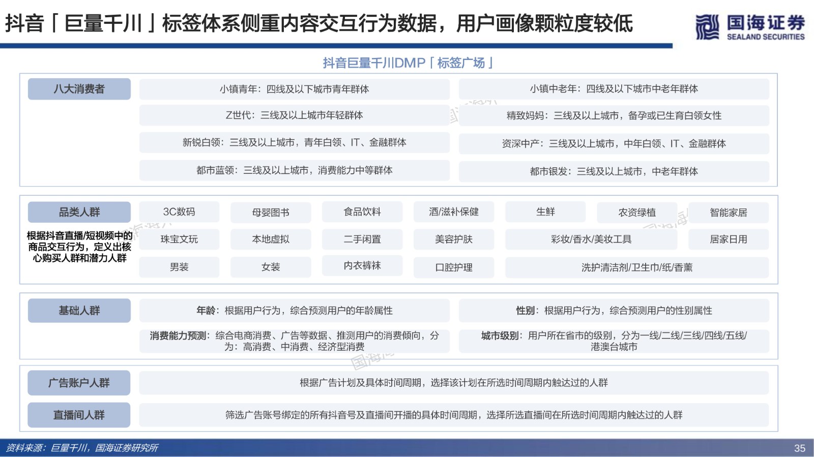Select the 直播间人群 category label
814x457 pixels.
click(x=79, y=415)
